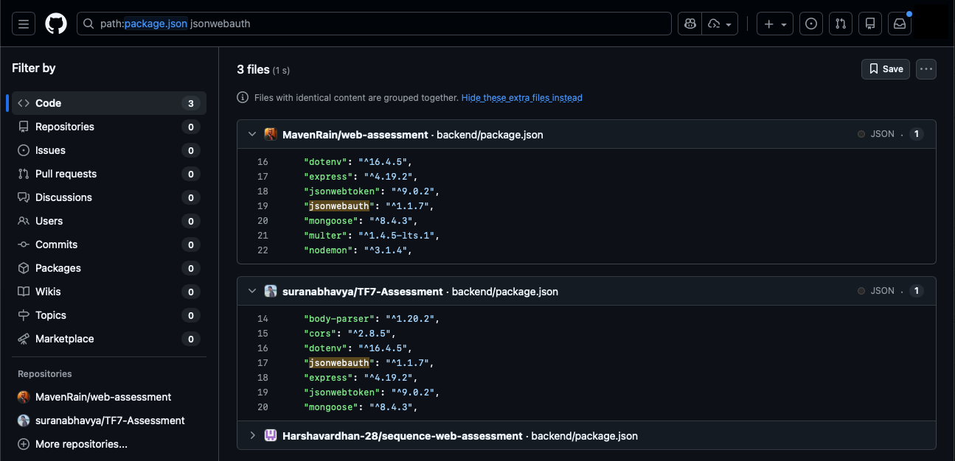The height and width of the screenshot is (461, 955).
Task: Click "mongoose" line 20 in MavenRain result
Action: (x=361, y=221)
